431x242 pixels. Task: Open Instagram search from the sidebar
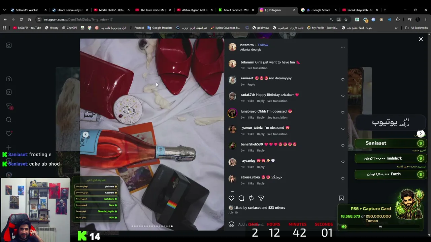click(9, 120)
